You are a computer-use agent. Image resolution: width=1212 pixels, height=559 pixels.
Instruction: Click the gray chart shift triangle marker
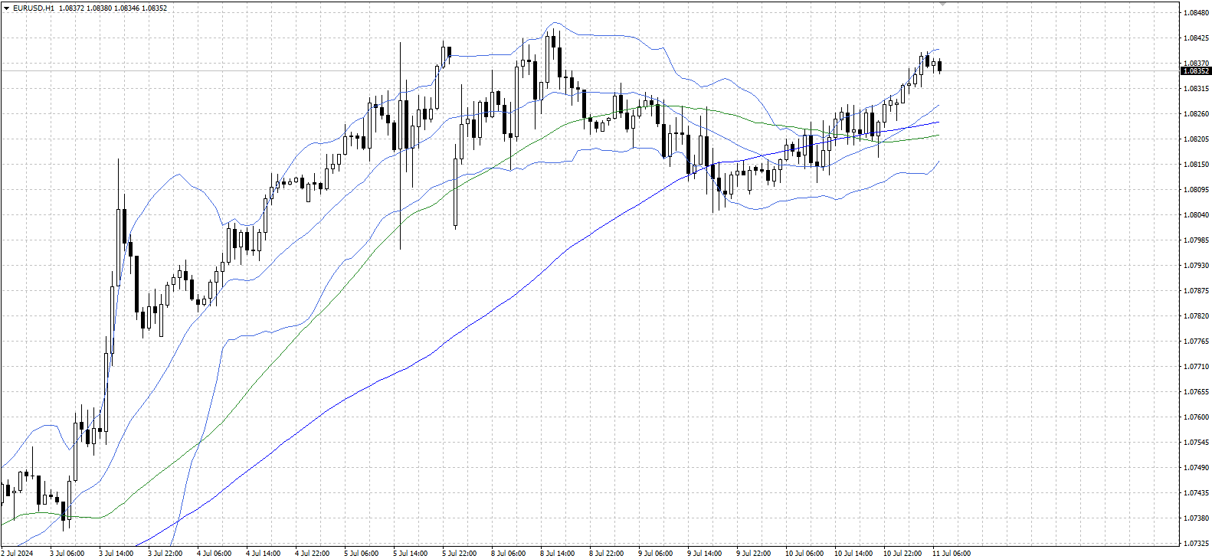pos(942,4)
